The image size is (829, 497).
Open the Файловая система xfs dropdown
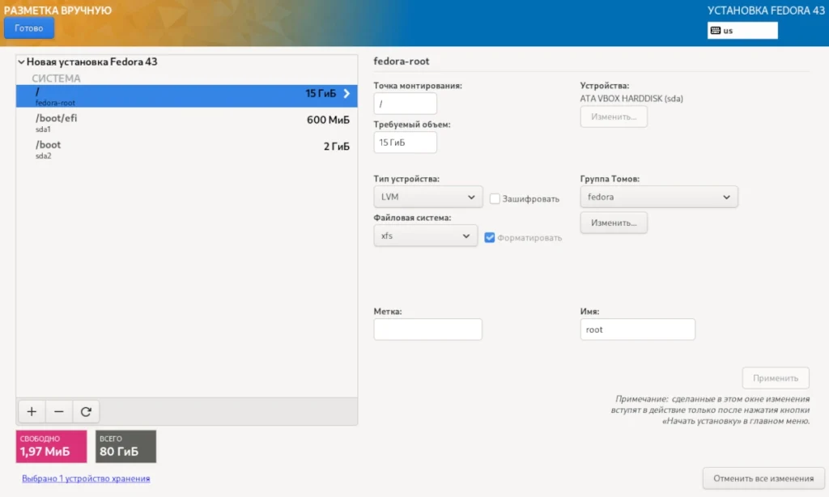pyautogui.click(x=425, y=236)
